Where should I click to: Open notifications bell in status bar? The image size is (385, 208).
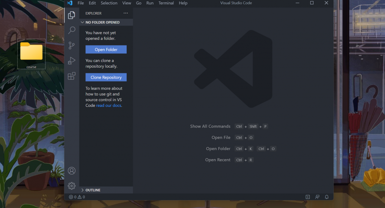[327, 197]
